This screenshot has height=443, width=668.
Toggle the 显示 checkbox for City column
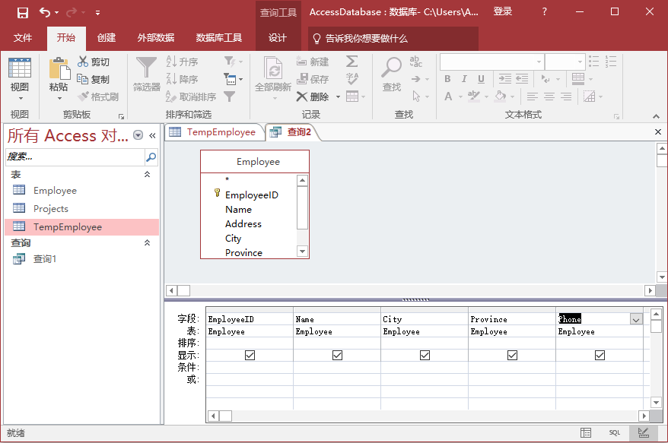(425, 355)
